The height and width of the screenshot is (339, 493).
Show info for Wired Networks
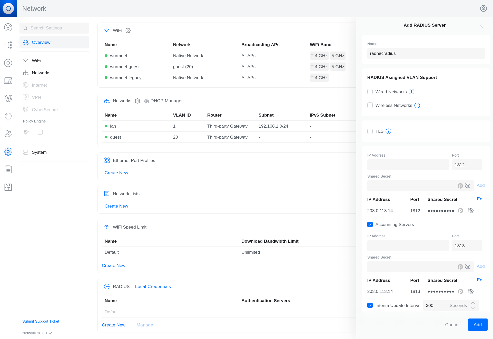point(411,92)
